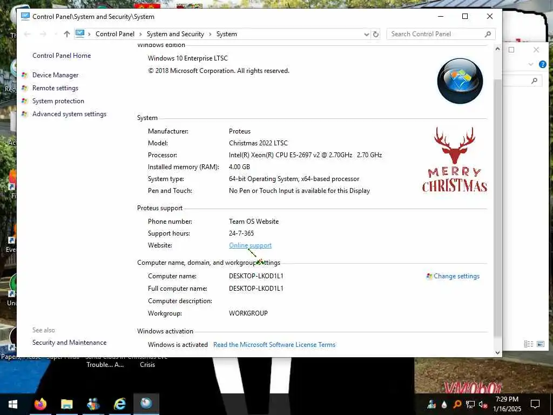
Task: Switch to large icons view in background window
Action: (x=541, y=344)
